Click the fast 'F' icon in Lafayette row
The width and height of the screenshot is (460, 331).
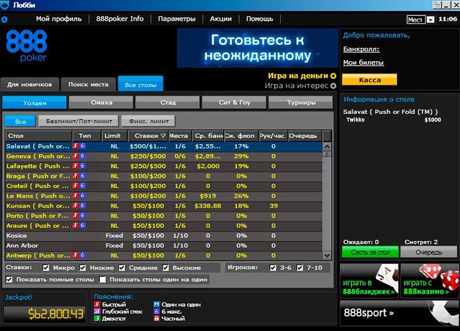pos(75,166)
